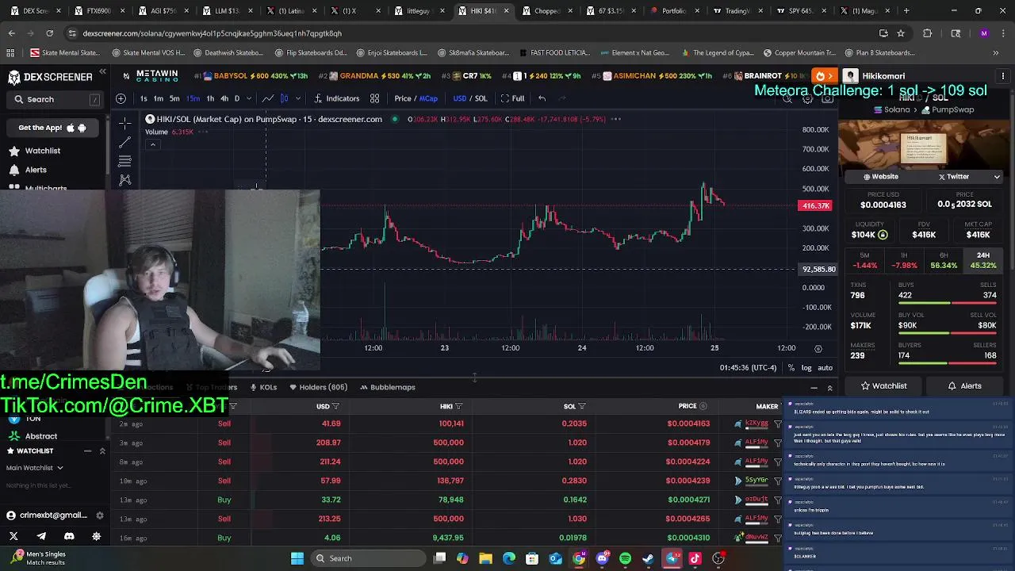Open the X social link in sidebar
The width and height of the screenshot is (1015, 571).
(x=13, y=537)
